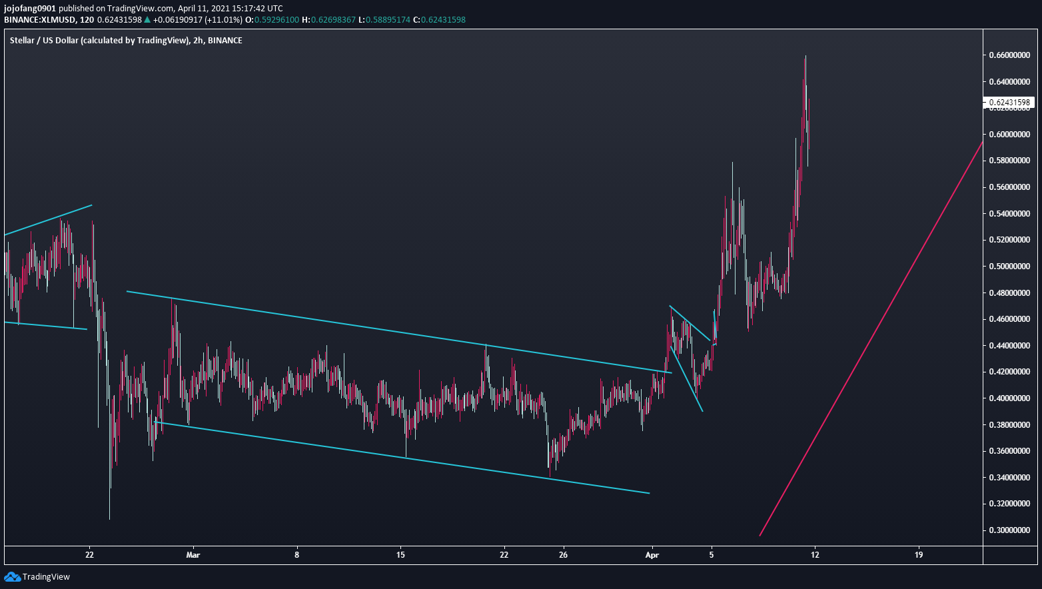This screenshot has width=1042, height=589.
Task: Click the TradingView wordmark text
Action: (x=46, y=577)
